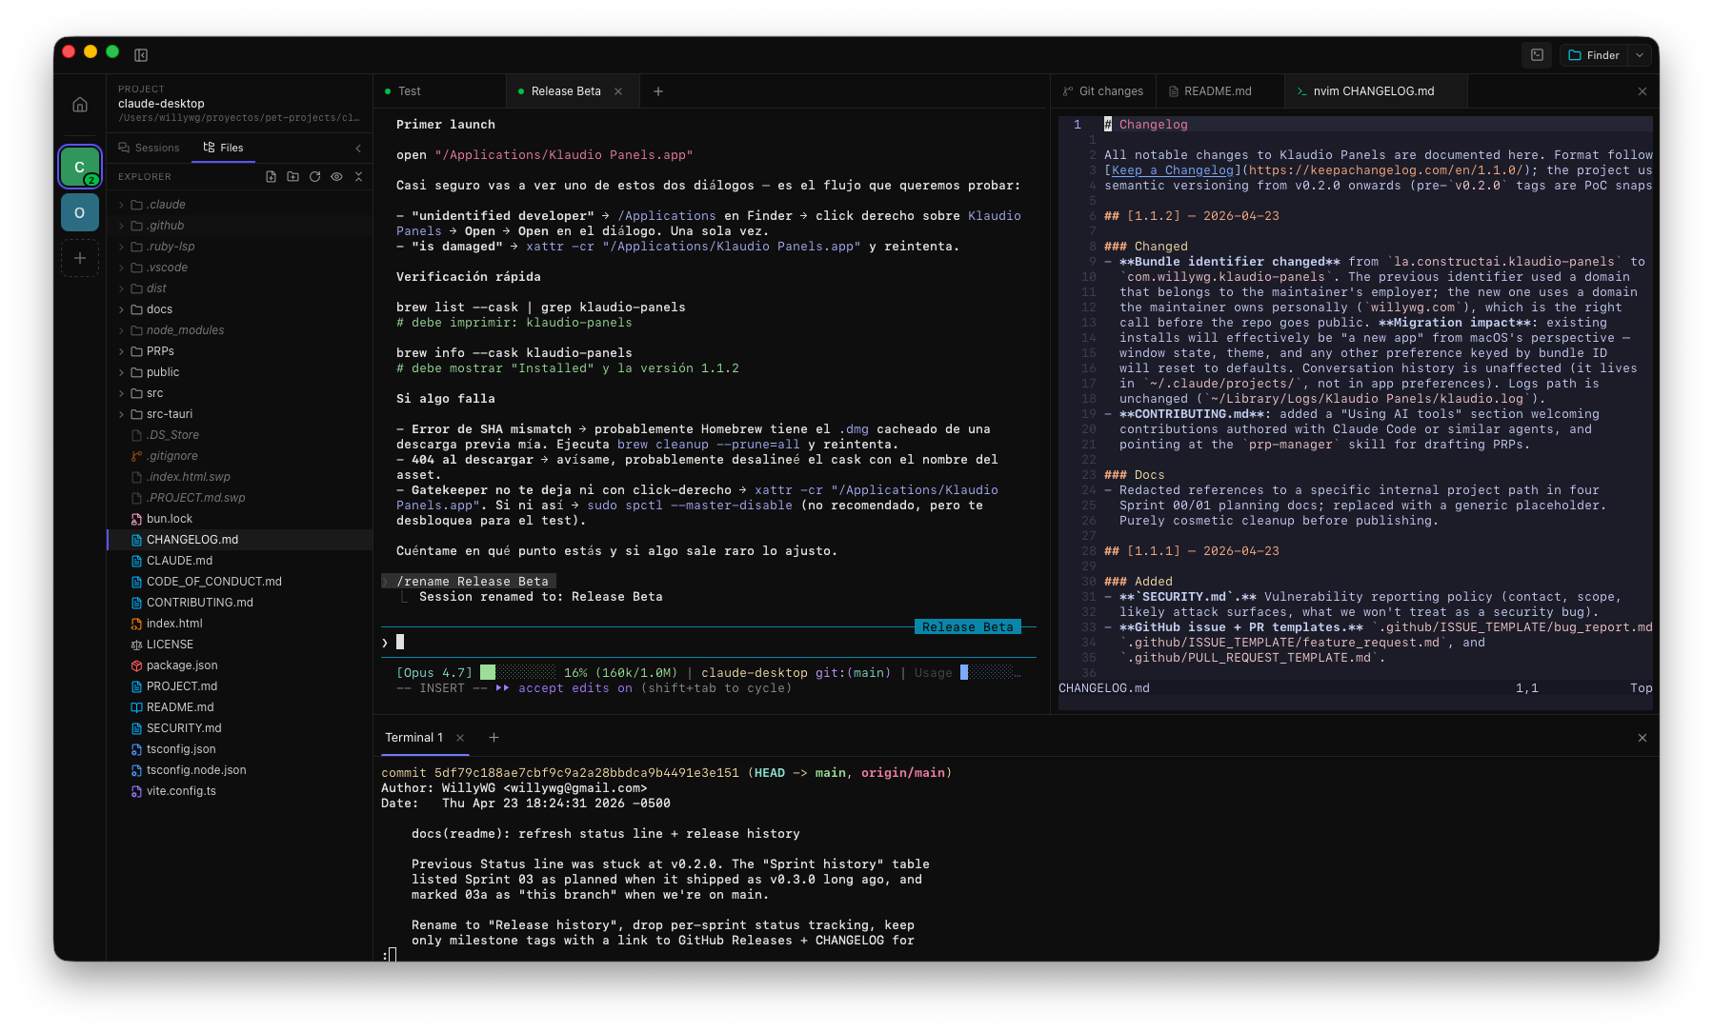Click the Release Beta session label badge
1713x1032 pixels.
968,627
